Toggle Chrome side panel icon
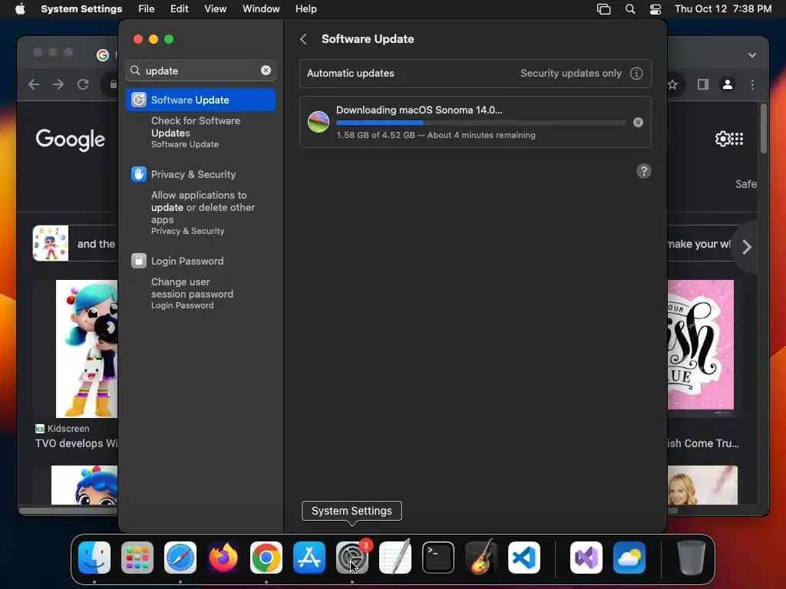Viewport: 786px width, 589px height. pos(703,84)
